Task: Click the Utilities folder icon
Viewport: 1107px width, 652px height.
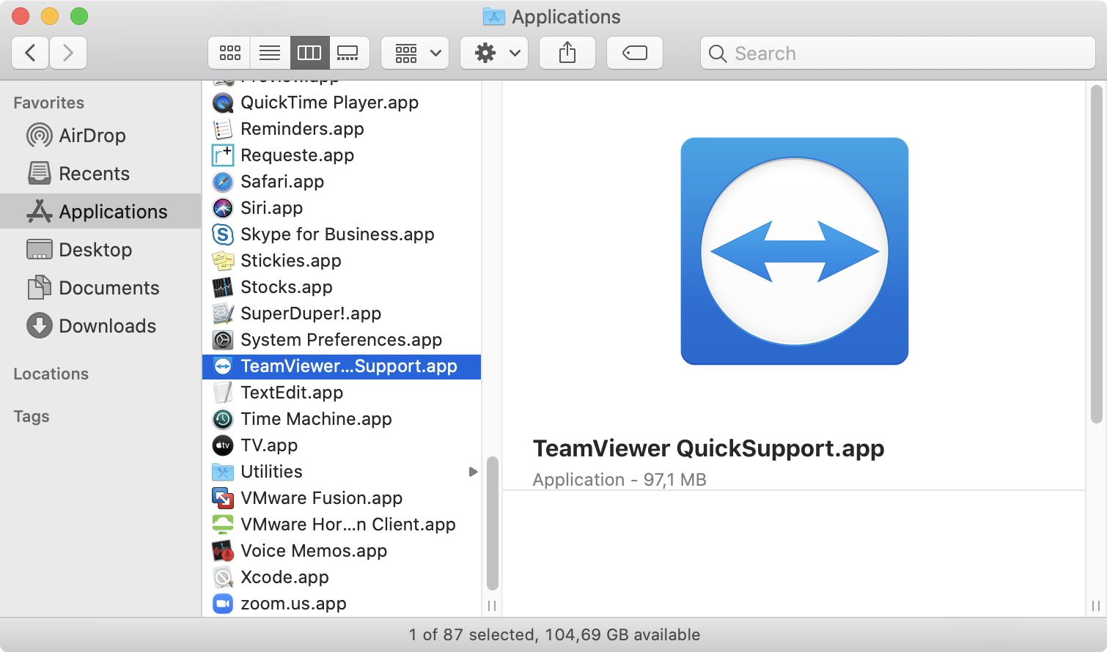Action: coord(223,472)
